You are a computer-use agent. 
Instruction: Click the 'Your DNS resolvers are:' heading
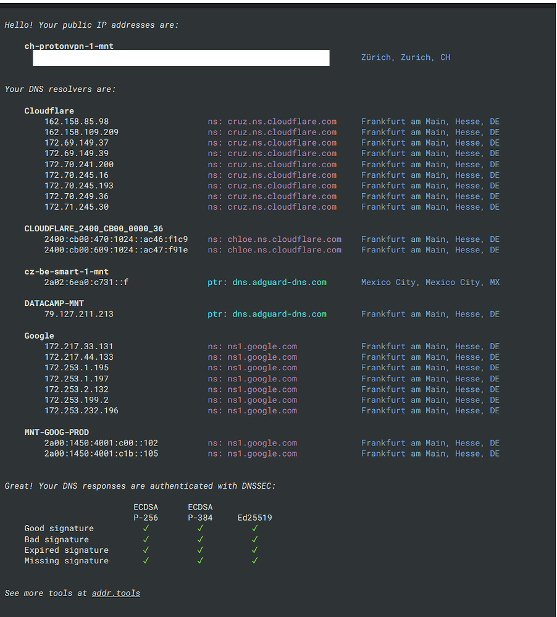[x=61, y=89]
